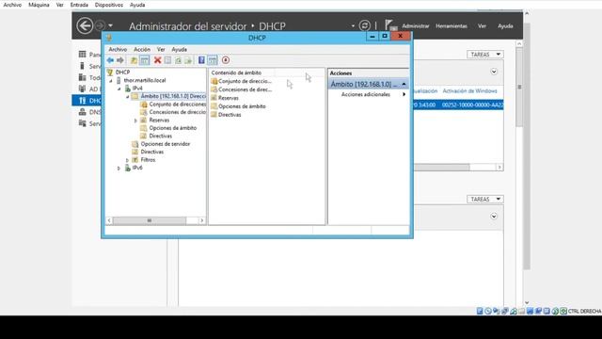Collapse Ámbito section arrow in Acciones pane

404,84
